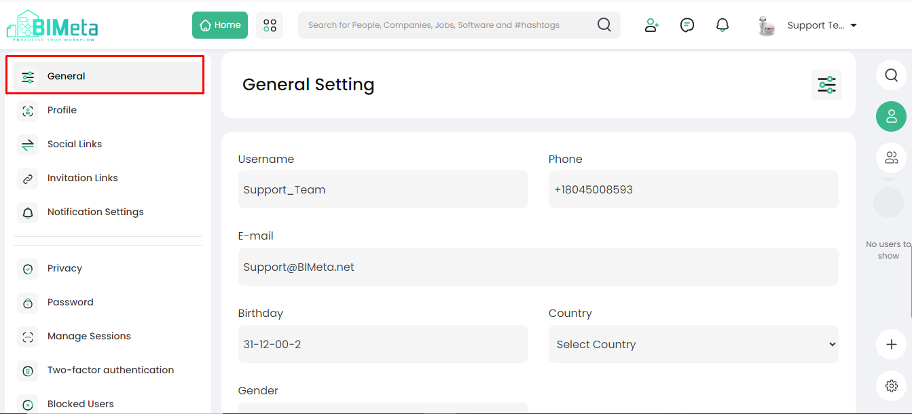This screenshot has width=912, height=414.
Task: Open the messages chat bubble icon
Action: point(687,25)
